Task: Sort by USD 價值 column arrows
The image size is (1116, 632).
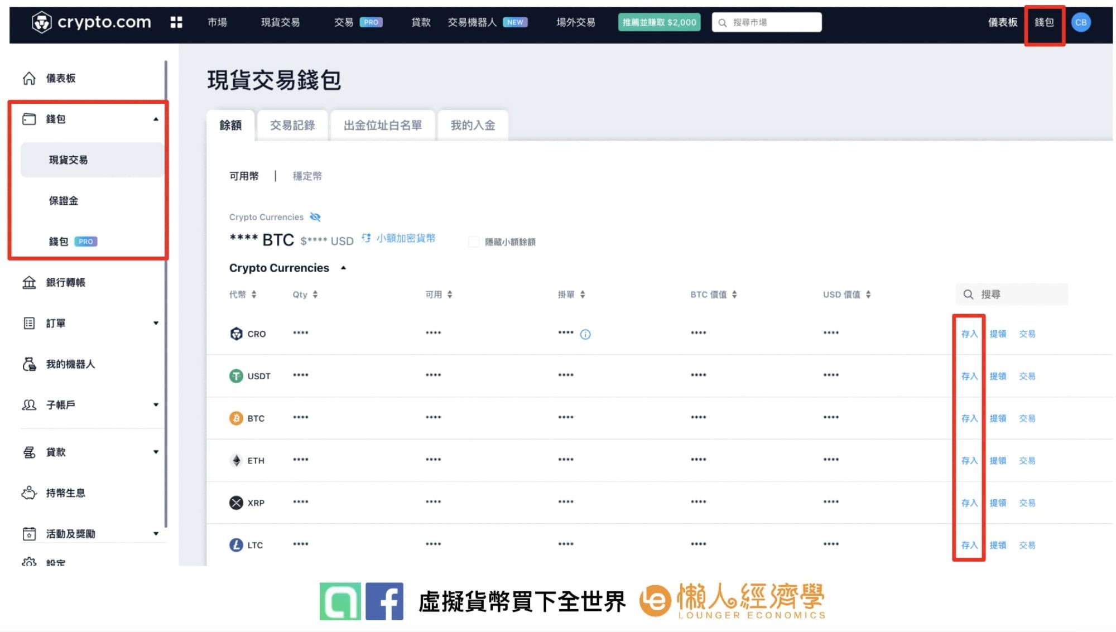Action: (x=868, y=294)
